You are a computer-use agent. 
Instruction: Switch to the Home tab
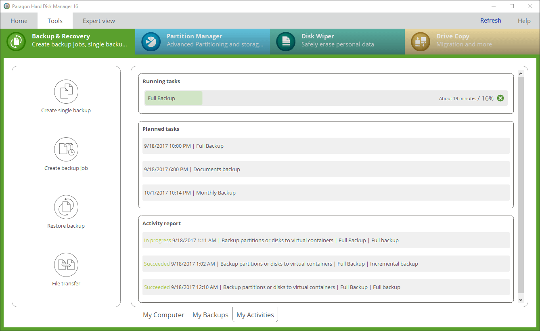tap(19, 21)
